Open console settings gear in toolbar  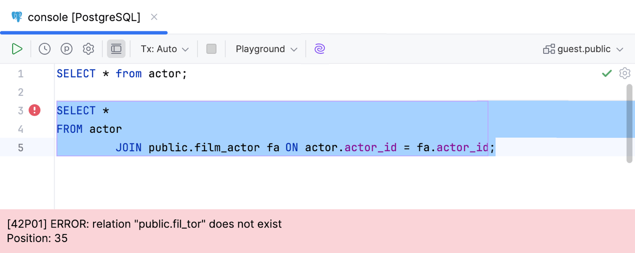pos(88,49)
